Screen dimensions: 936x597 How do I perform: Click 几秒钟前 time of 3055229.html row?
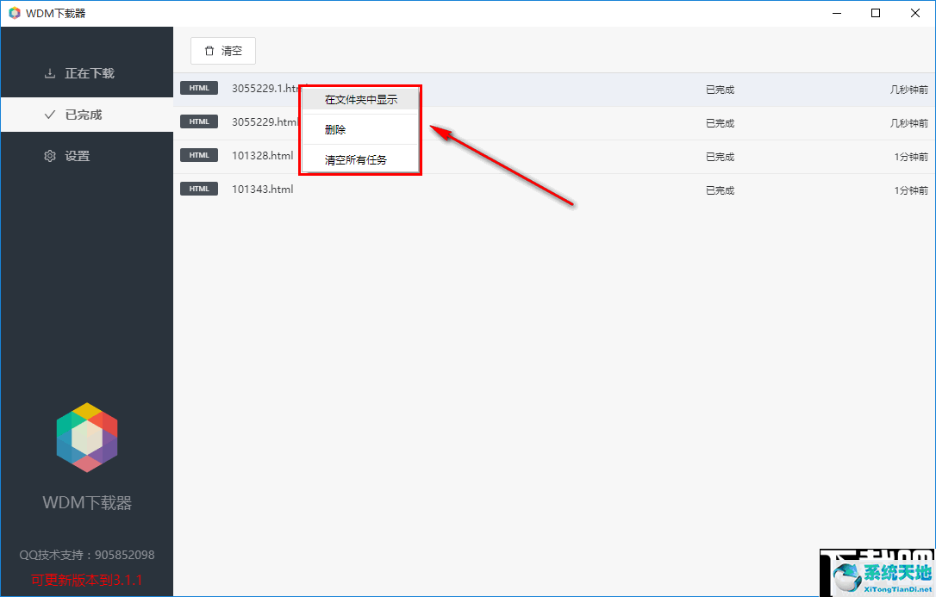(909, 123)
